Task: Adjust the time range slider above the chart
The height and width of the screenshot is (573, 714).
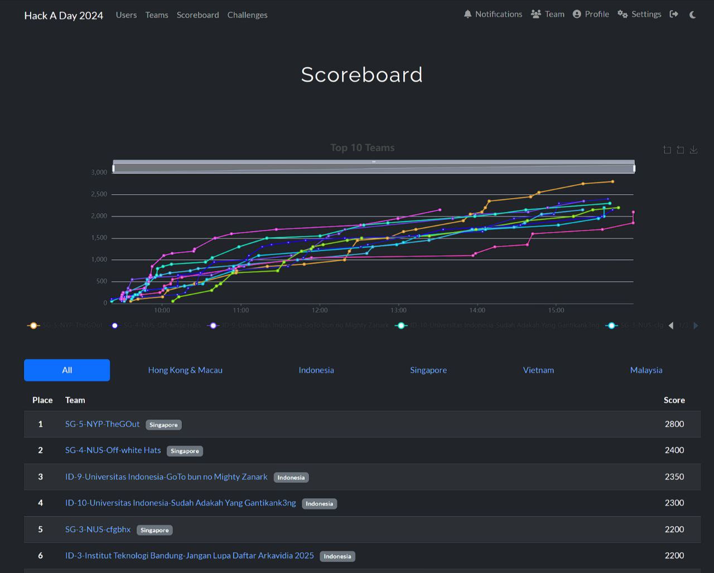Action: point(373,166)
